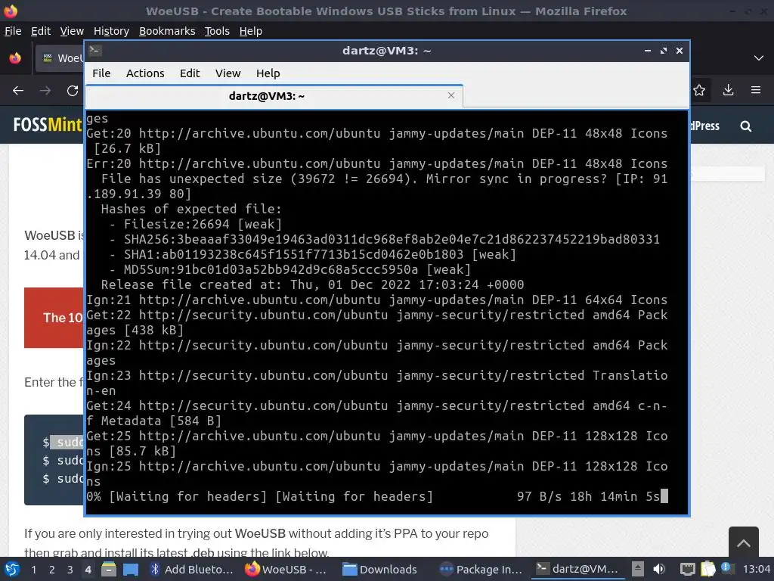Open Firefox Edit menu
Image resolution: width=774 pixels, height=581 pixels.
tap(41, 30)
